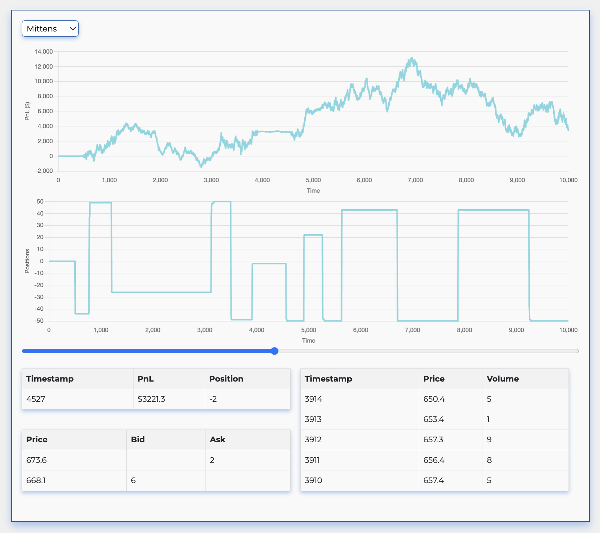Click the Timestamp header in the PnL table

click(78, 379)
